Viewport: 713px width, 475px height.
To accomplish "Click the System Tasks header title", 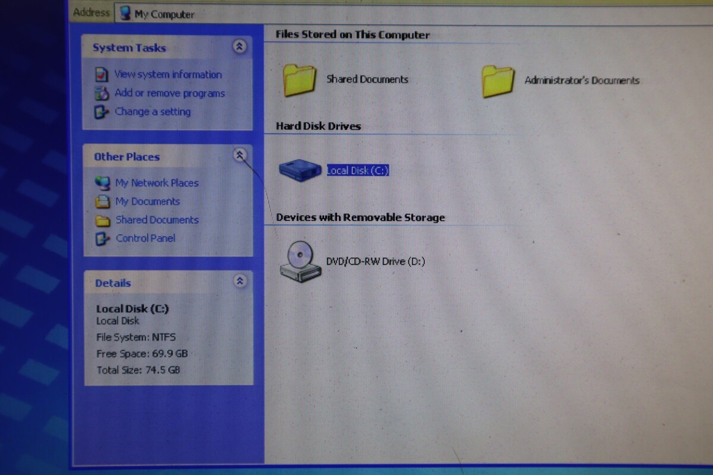I will (x=129, y=48).
